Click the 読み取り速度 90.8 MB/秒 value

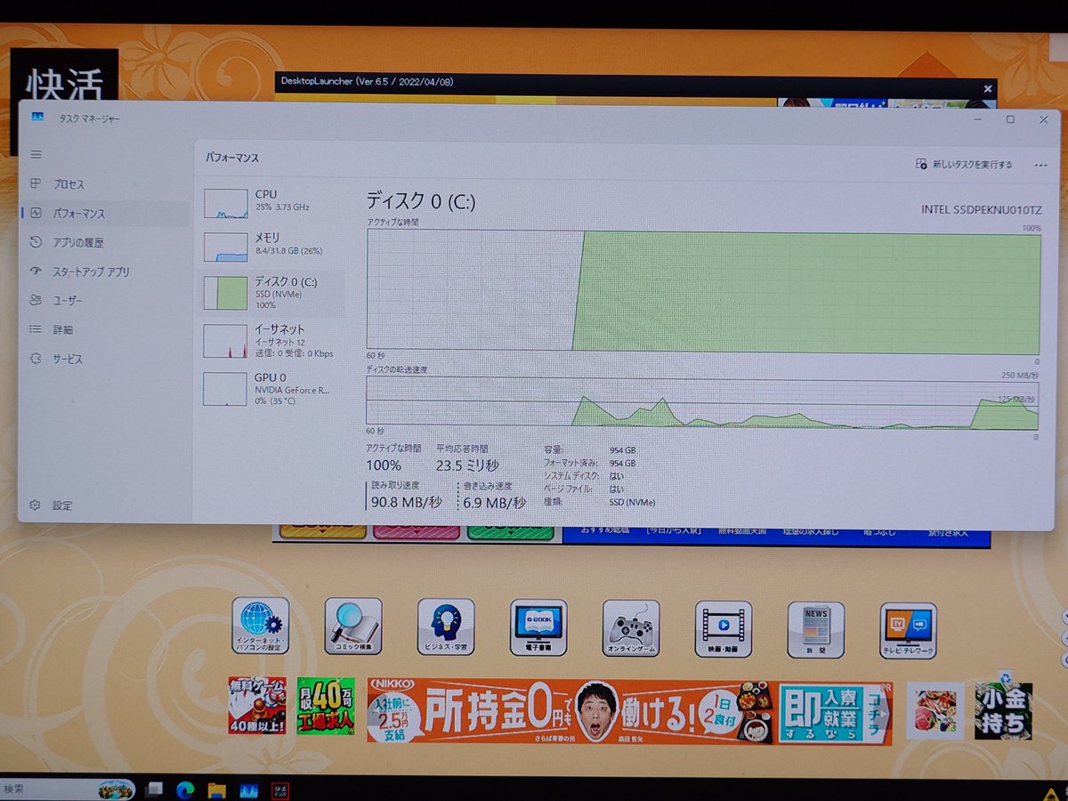pyautogui.click(x=407, y=502)
